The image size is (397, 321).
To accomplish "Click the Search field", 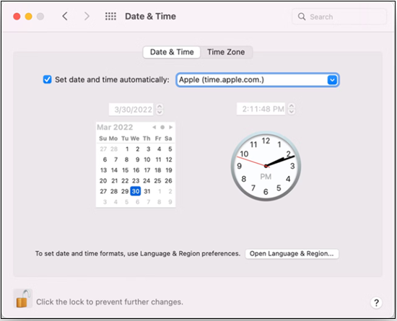I will [x=339, y=17].
